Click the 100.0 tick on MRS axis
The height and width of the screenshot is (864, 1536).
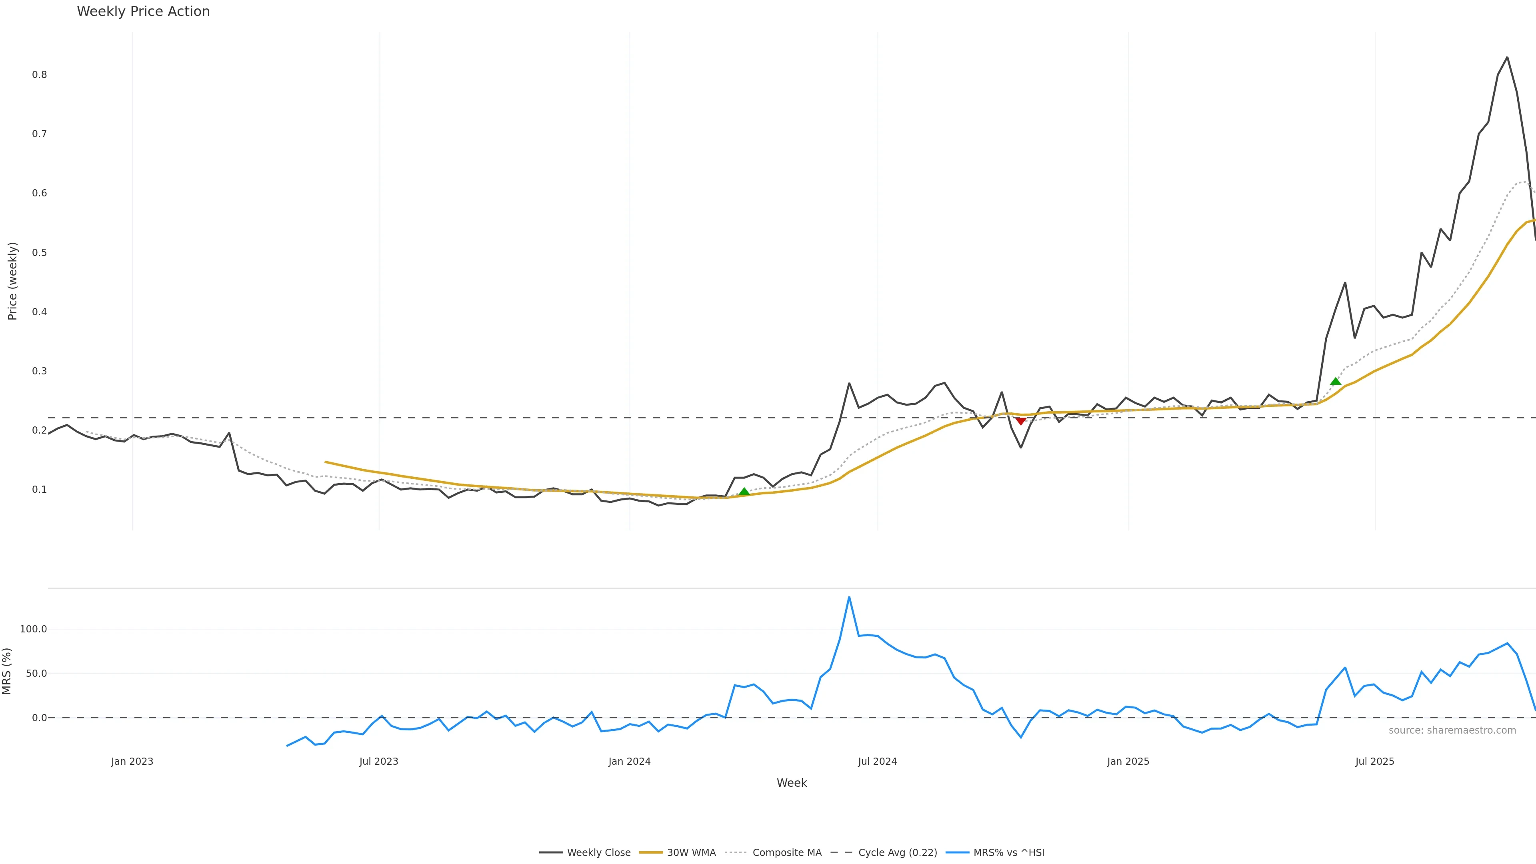33,629
